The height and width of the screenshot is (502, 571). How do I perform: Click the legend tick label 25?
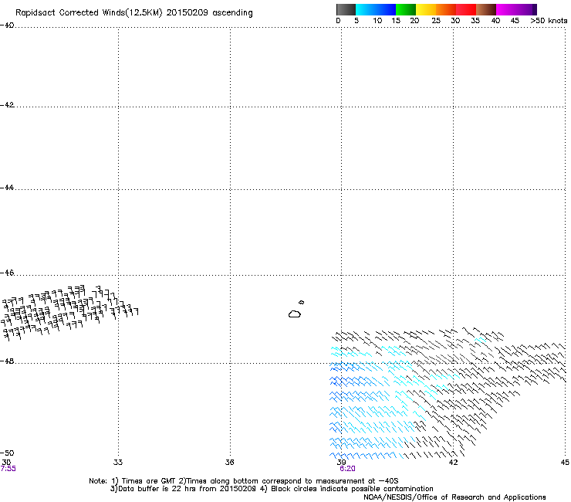point(436,21)
